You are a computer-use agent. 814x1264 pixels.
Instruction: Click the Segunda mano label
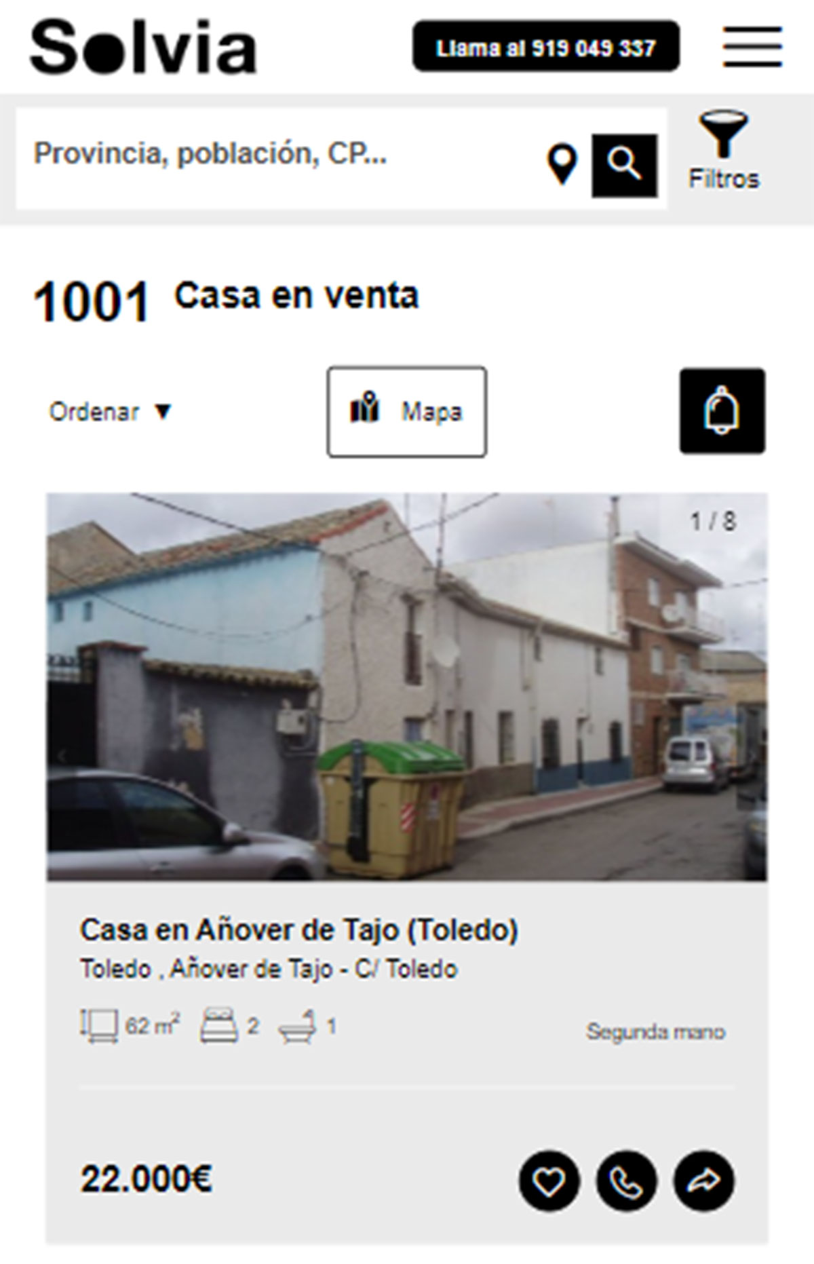656,1032
